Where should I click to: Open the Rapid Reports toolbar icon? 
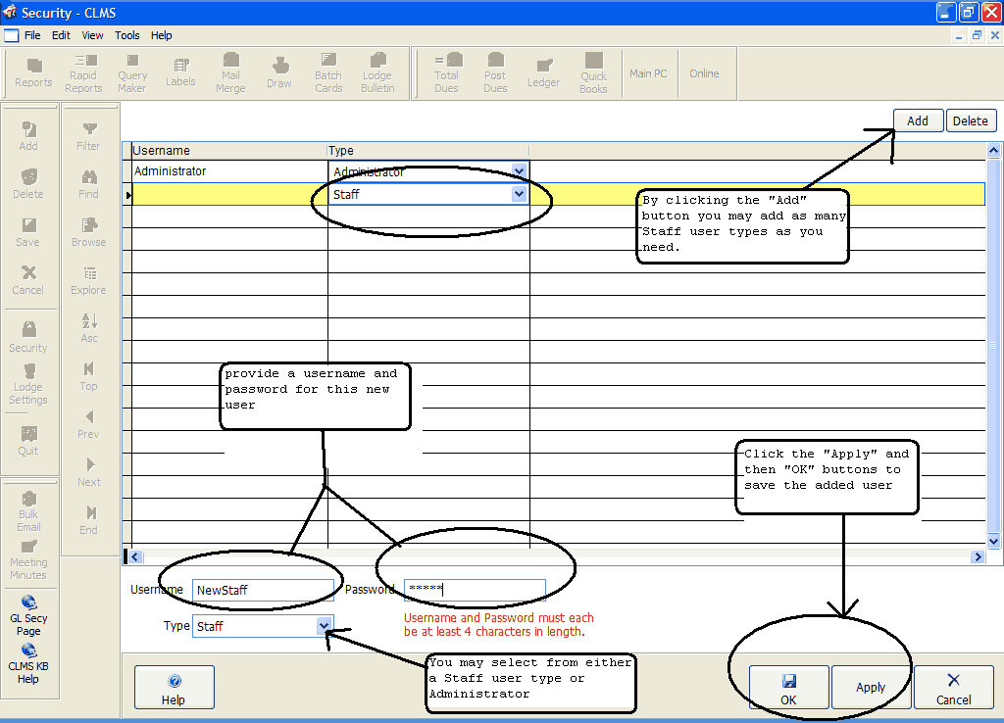tap(83, 73)
